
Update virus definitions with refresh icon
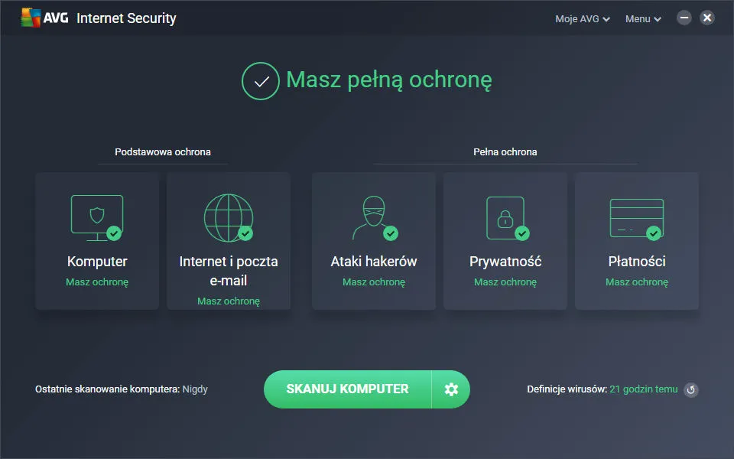pyautogui.click(x=690, y=389)
